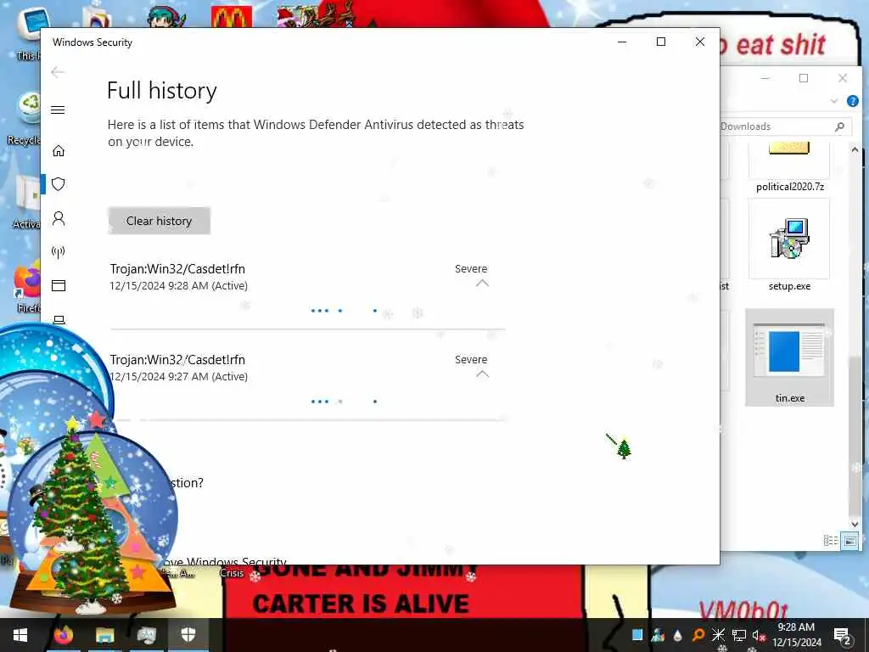Open File Explorer from the taskbar
This screenshot has width=869, height=652.
point(104,635)
